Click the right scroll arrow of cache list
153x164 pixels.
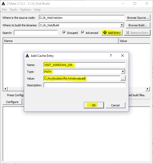click(x=148, y=89)
